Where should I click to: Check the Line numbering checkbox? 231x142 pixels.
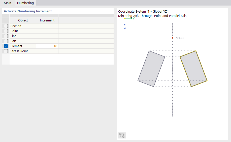tap(6, 36)
